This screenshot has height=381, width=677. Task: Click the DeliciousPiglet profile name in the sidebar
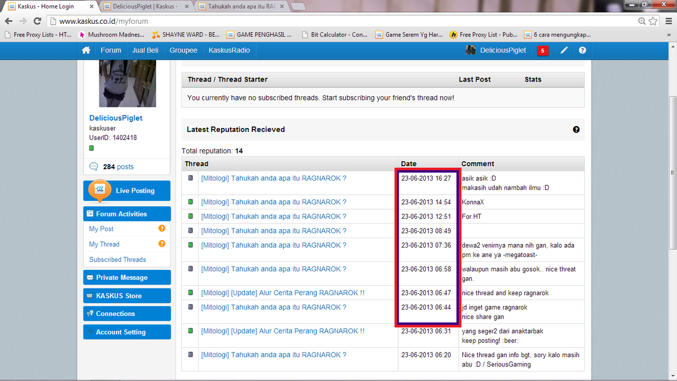(x=116, y=118)
